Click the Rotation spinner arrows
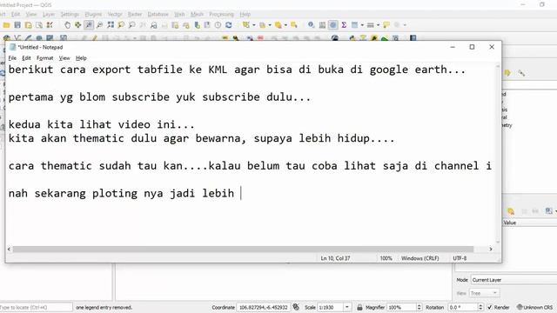The image size is (557, 313). pos(480,307)
